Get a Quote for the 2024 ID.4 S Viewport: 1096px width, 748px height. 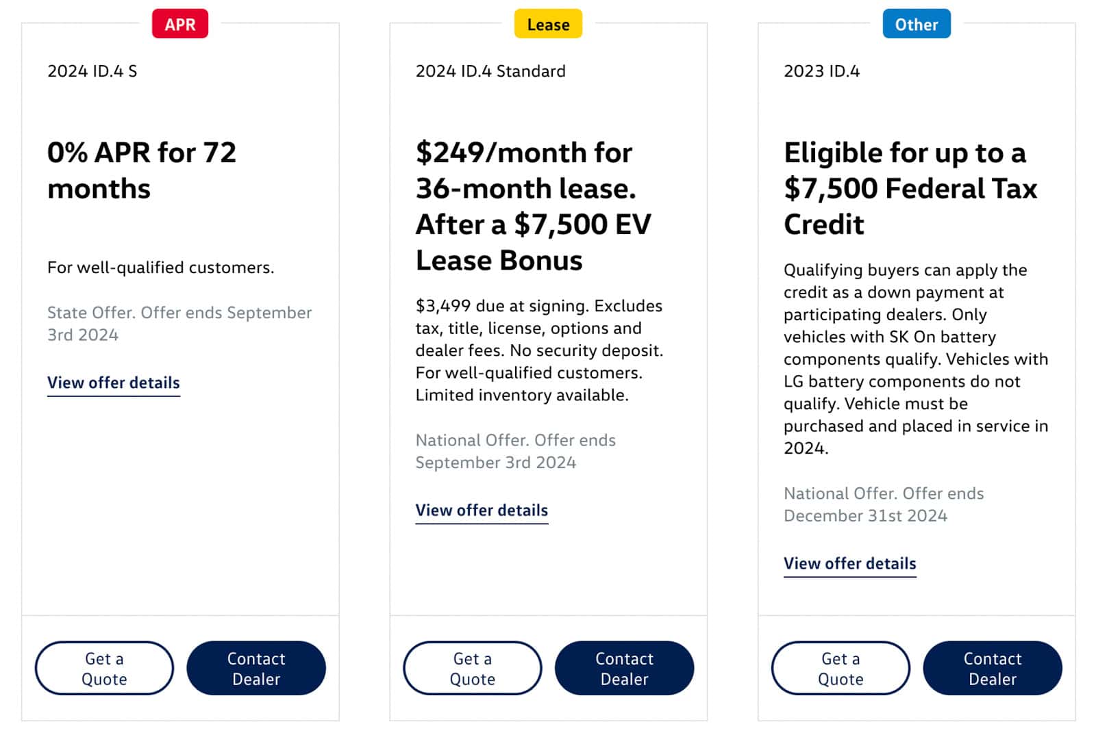104,668
